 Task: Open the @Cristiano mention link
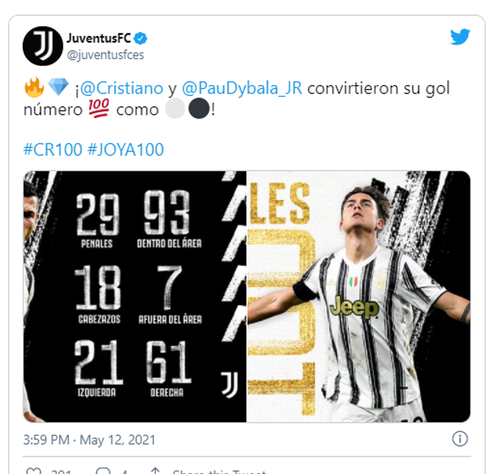click(121, 88)
